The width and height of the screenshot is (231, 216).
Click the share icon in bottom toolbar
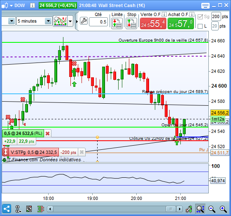pyautogui.click(x=7, y=209)
